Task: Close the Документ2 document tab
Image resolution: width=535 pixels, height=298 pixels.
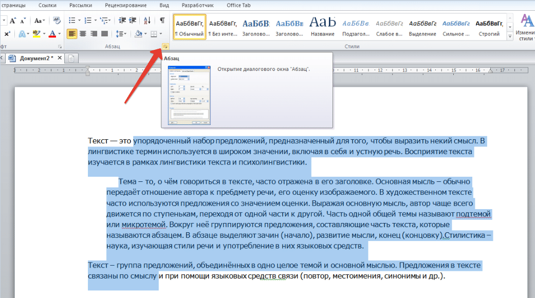Action: tap(60, 58)
